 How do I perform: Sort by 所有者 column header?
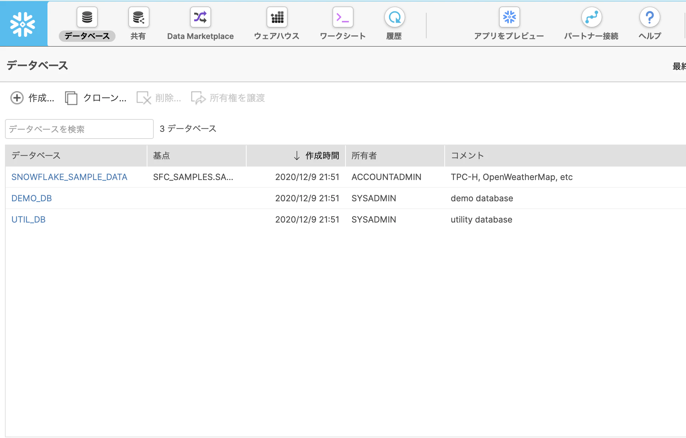(x=364, y=156)
